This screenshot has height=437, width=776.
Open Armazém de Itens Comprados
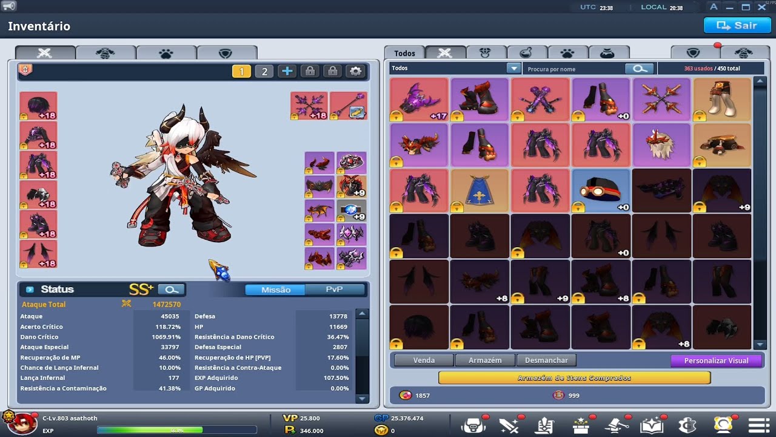(x=574, y=378)
